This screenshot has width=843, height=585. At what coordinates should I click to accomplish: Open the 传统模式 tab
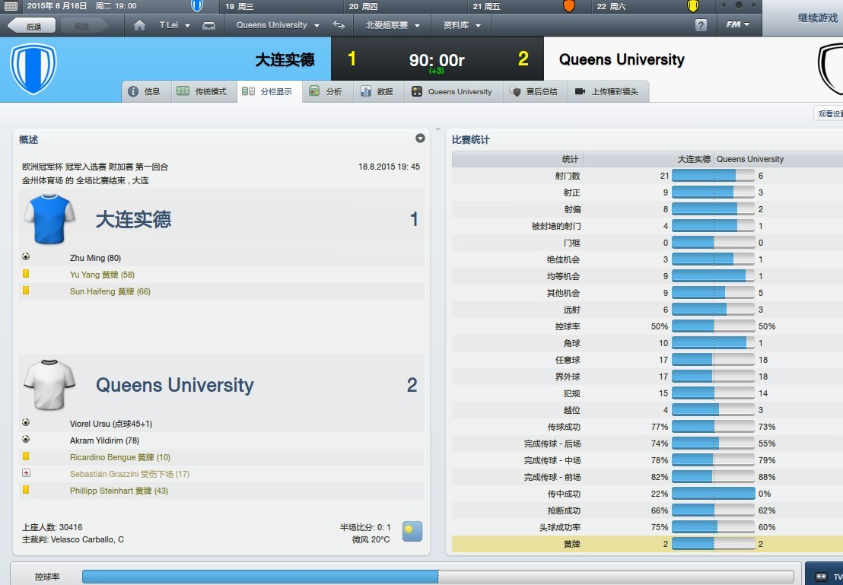click(202, 91)
